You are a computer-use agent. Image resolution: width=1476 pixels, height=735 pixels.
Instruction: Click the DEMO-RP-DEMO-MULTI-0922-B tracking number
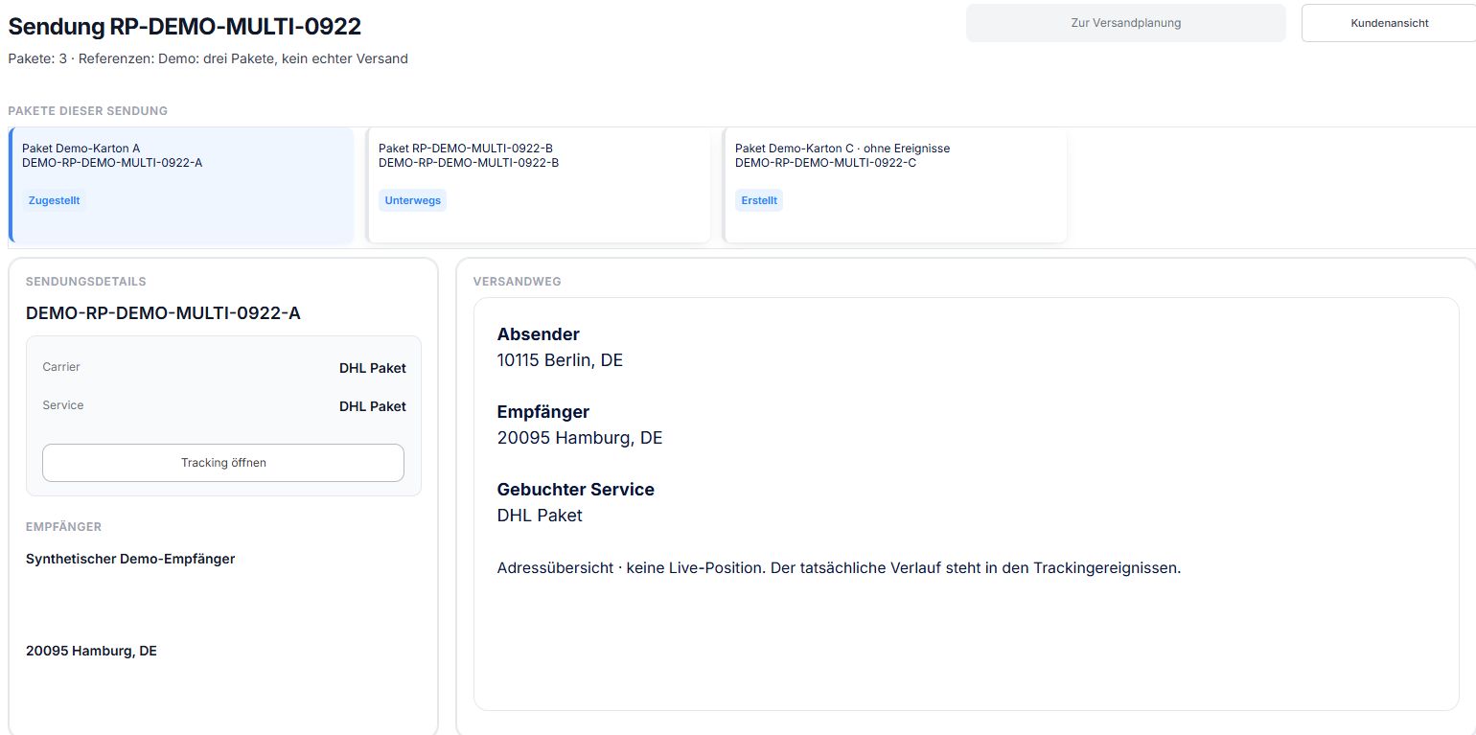469,163
